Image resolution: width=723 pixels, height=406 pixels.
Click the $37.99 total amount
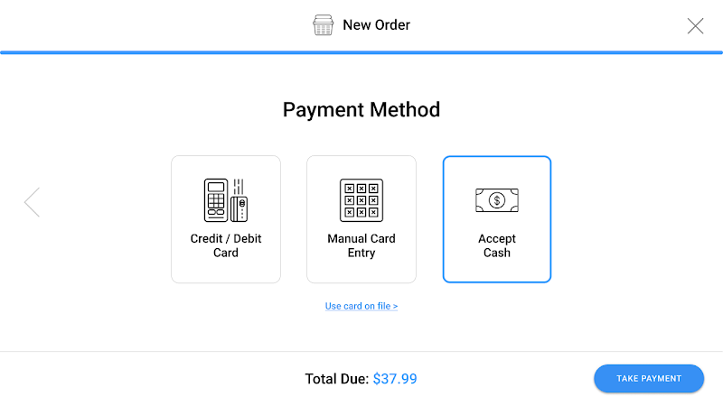point(395,379)
